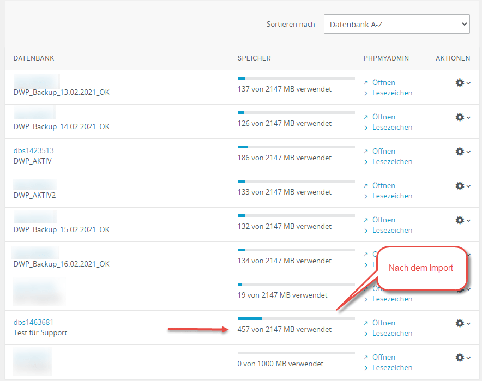Open the 'Sortieren nach' dropdown
The height and width of the screenshot is (381, 482).
[x=396, y=24]
